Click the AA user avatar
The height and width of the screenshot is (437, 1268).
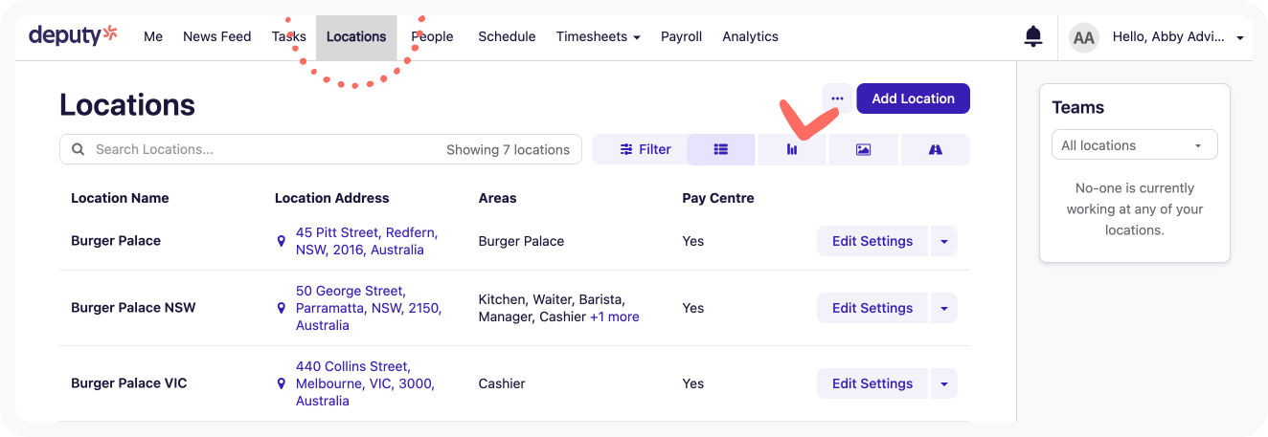pyautogui.click(x=1084, y=38)
